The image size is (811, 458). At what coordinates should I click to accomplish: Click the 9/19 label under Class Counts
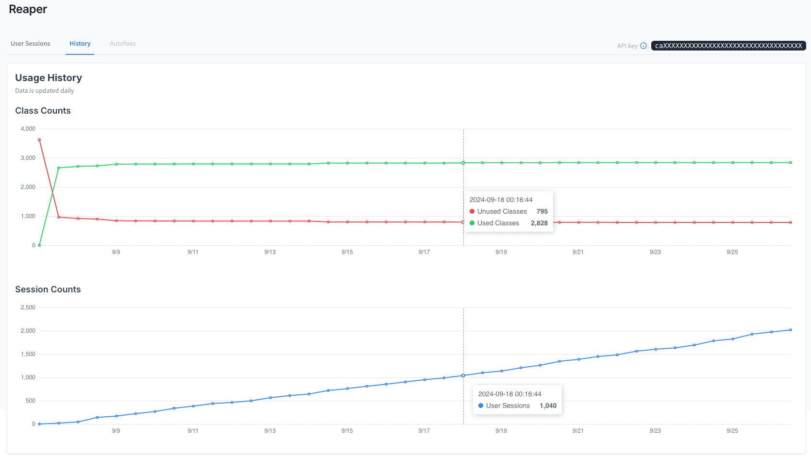pyautogui.click(x=501, y=252)
